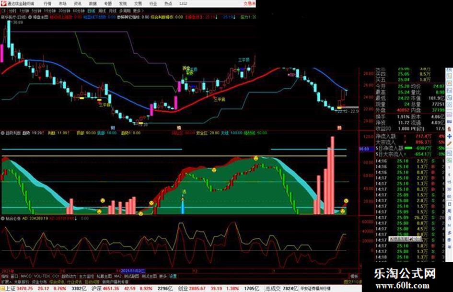Image resolution: width=453 pixels, height=292 pixels.
Task: Click the red money-bag icon in sidebar
Action: click(449, 129)
